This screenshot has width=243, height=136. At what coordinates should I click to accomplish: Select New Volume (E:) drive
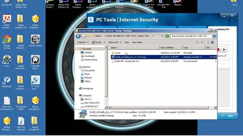92,103
